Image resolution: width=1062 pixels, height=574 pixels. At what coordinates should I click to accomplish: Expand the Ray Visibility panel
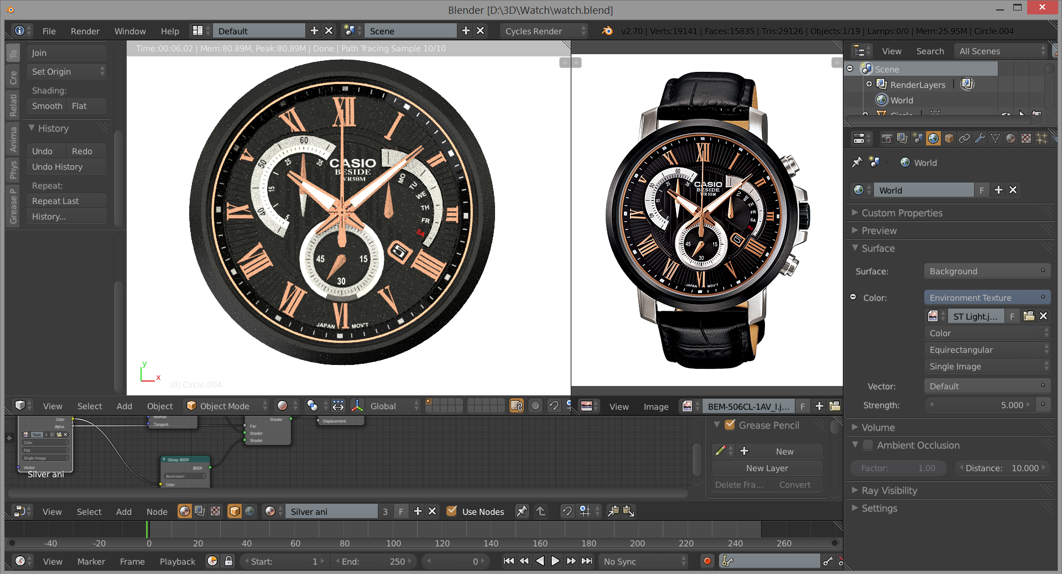pos(889,490)
